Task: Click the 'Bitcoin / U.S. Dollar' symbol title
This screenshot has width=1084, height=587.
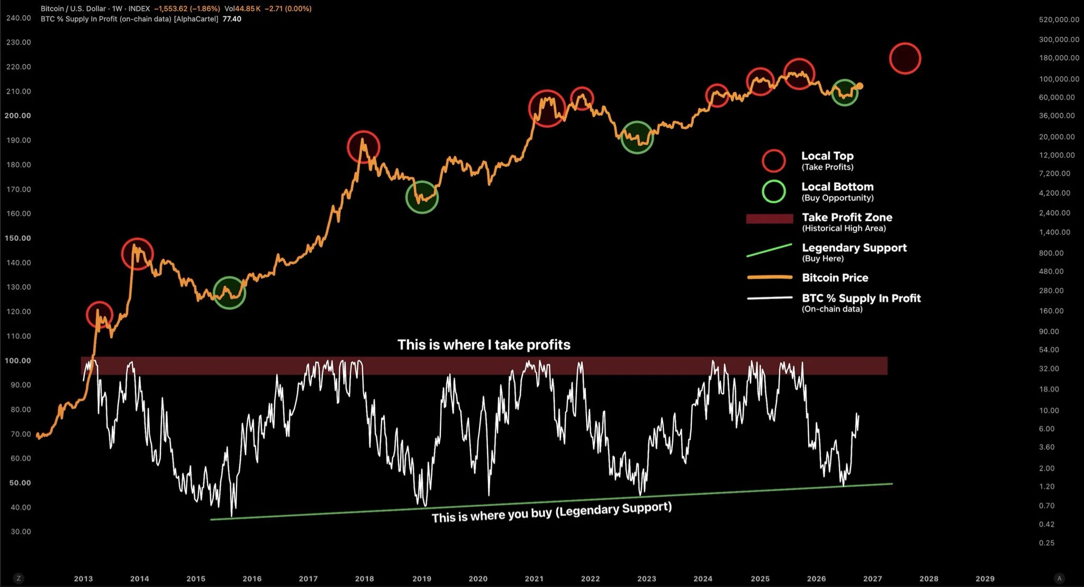Action: (x=73, y=8)
